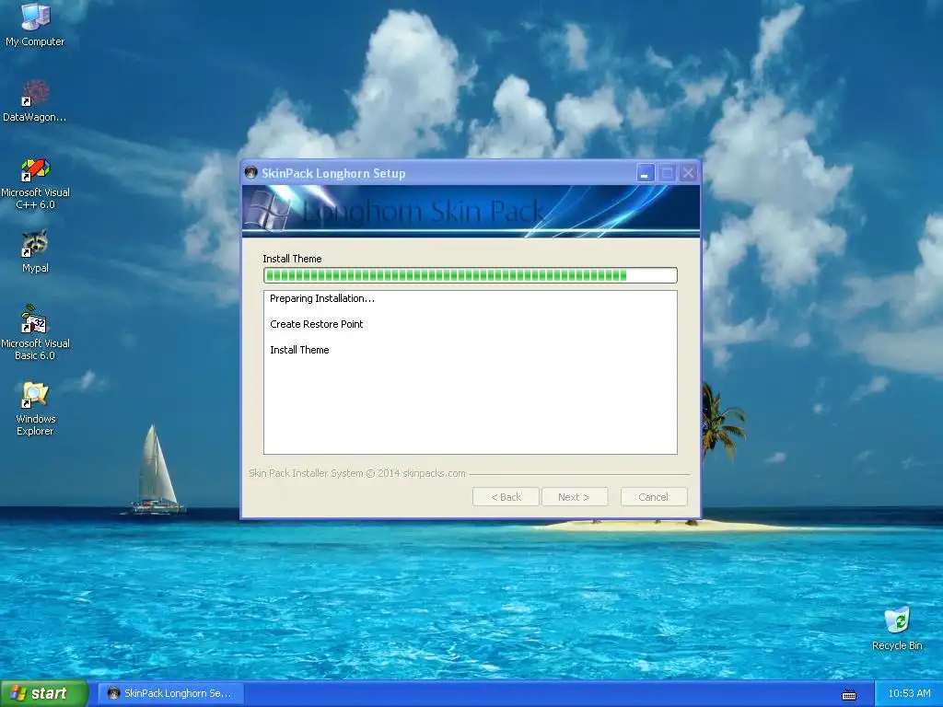943x707 pixels.
Task: Click the keyboard icon in system tray
Action: click(848, 694)
